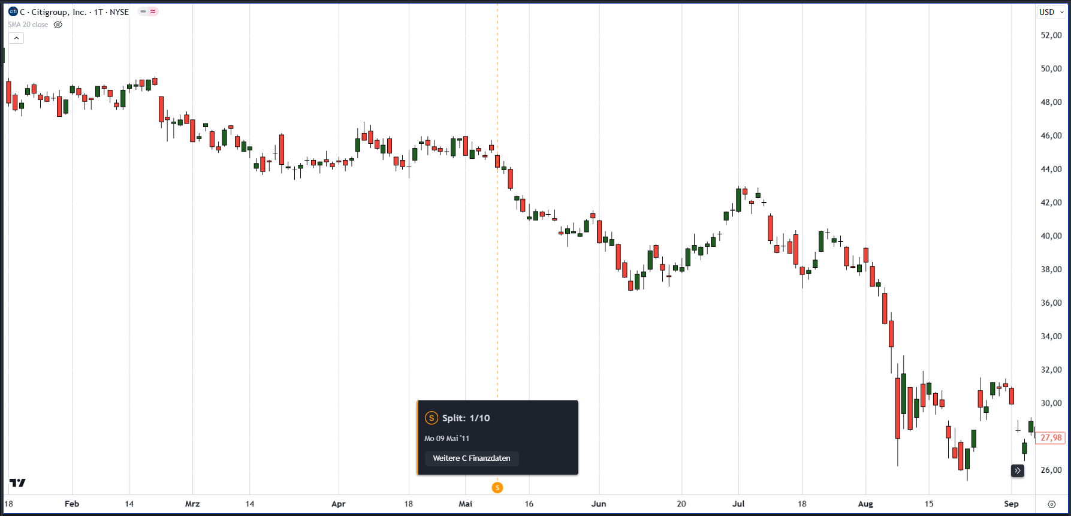Click the split date Mo 09 Mai '11

[447, 439]
